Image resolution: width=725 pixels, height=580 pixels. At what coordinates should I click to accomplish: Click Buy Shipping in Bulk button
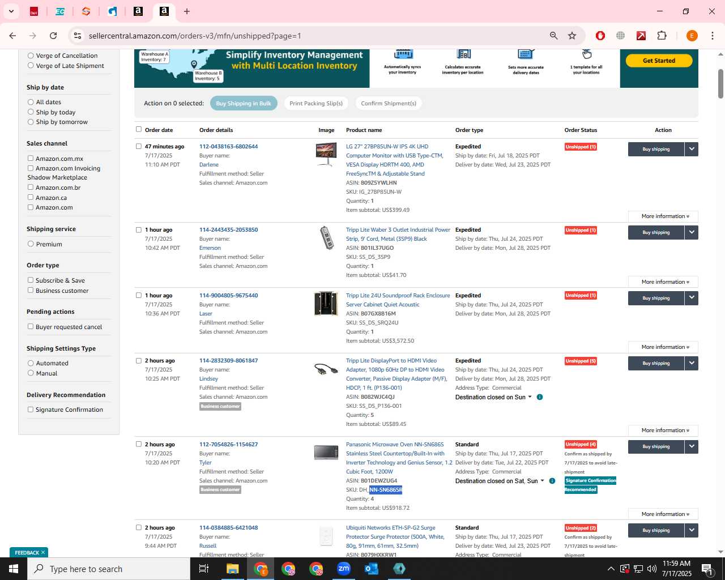point(244,103)
